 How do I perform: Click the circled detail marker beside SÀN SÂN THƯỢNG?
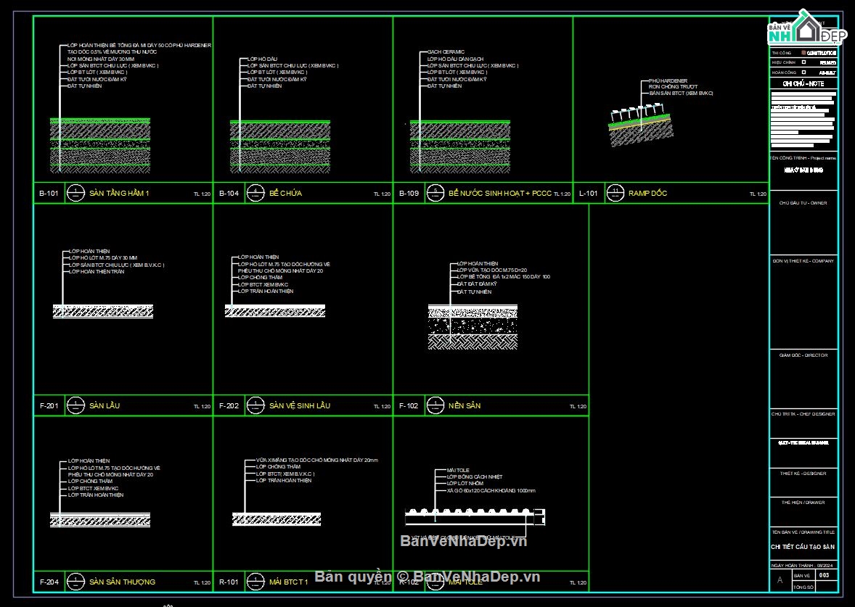click(75, 581)
